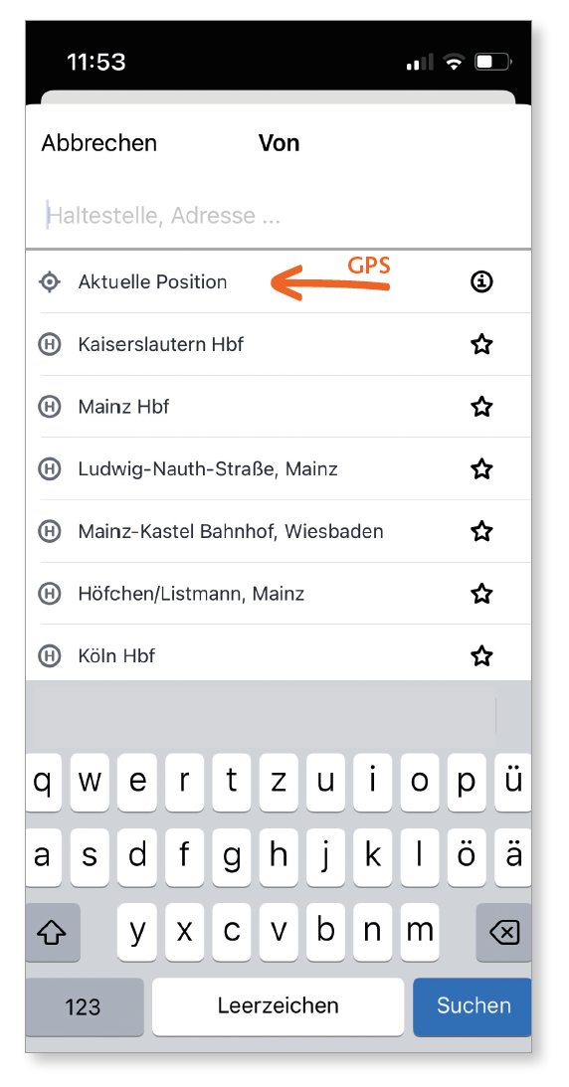Choose Aktuelle Position as the start
The width and height of the screenshot is (569, 1087).
279,281
